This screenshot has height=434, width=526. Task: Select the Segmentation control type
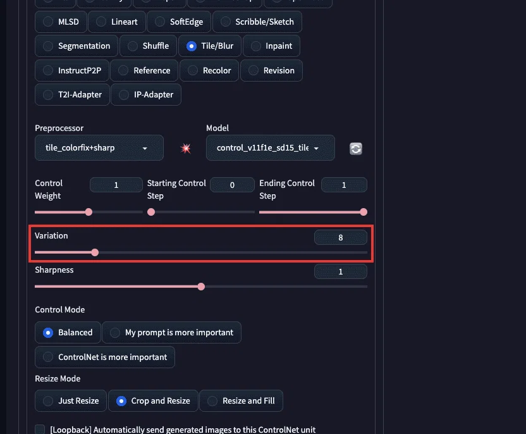76,46
